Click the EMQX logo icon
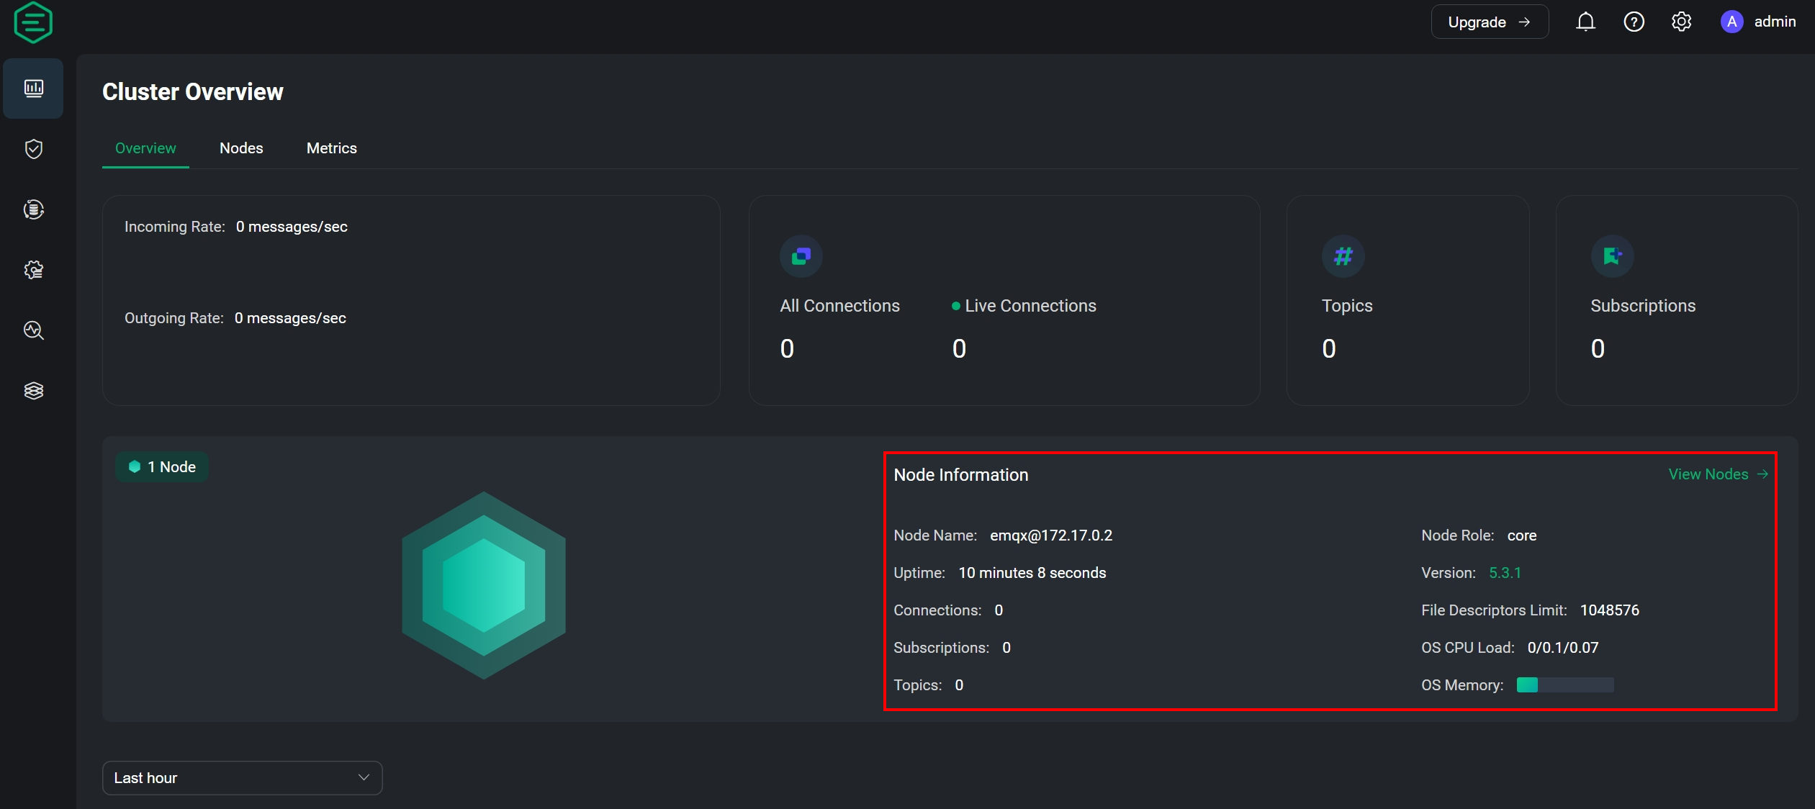 pyautogui.click(x=33, y=22)
